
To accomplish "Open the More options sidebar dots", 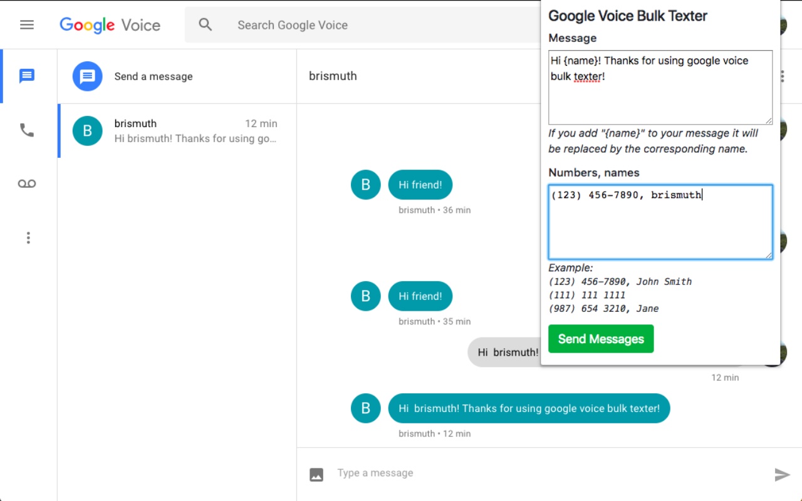I will [x=28, y=238].
